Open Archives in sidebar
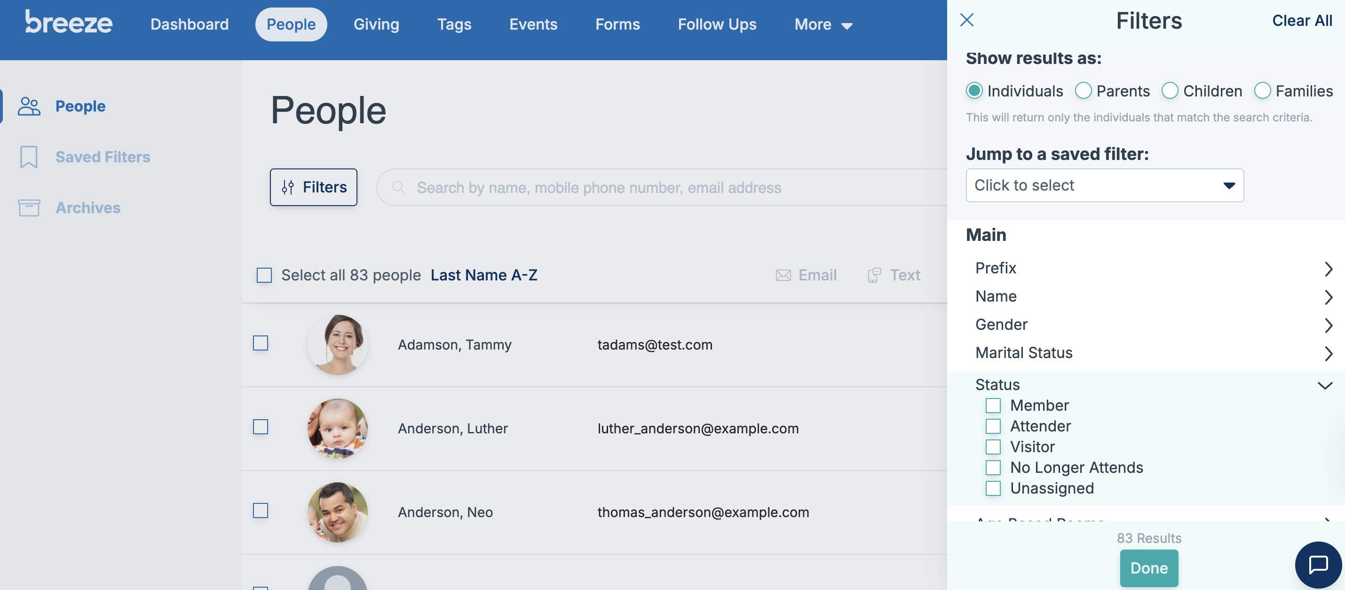The height and width of the screenshot is (590, 1345). (88, 207)
